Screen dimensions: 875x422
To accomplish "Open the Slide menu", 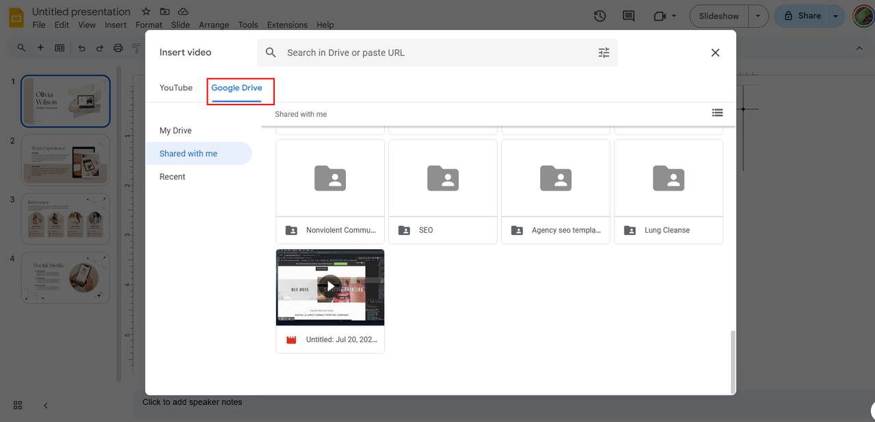I will click(180, 25).
